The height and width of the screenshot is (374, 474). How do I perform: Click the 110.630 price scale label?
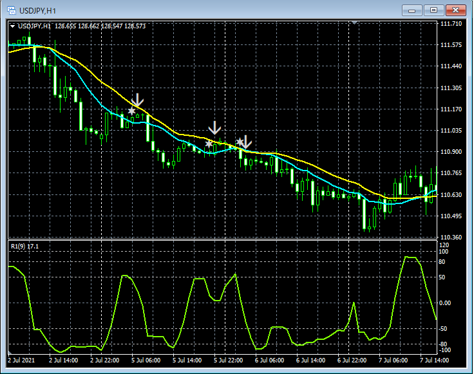tap(451, 194)
